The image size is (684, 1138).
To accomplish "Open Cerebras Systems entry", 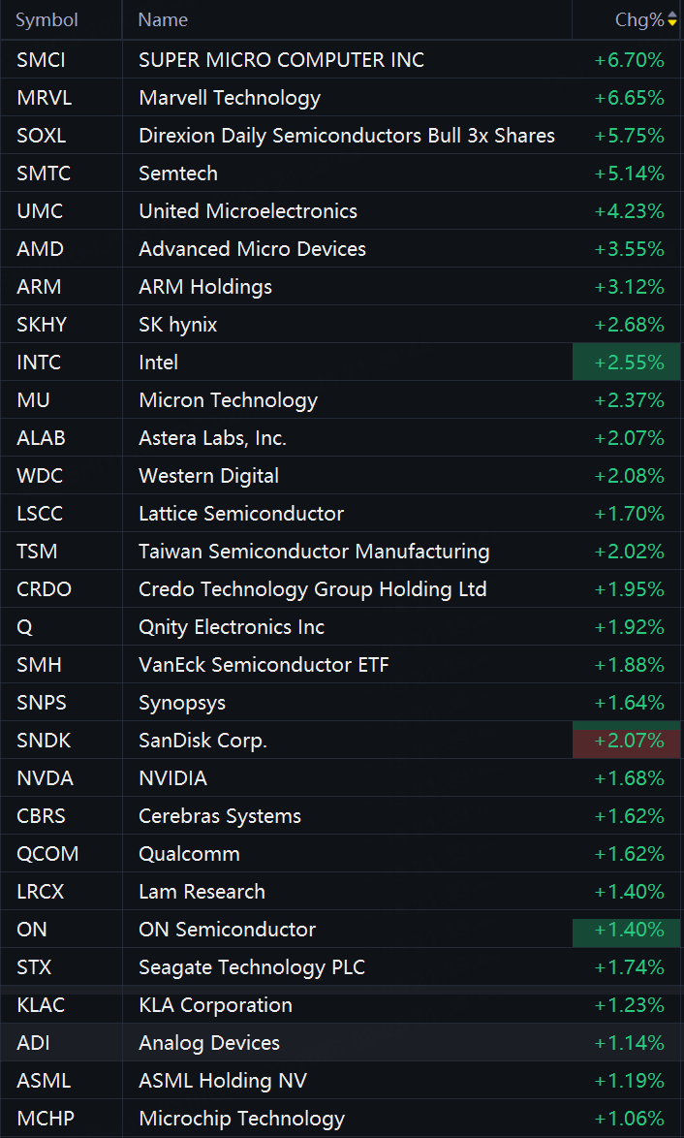I will [342, 816].
